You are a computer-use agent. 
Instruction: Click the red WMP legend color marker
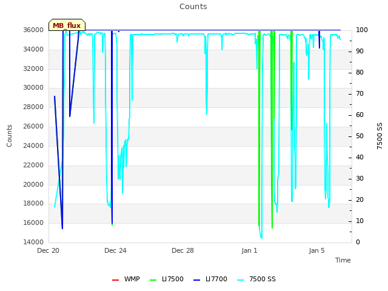[x=115, y=280]
